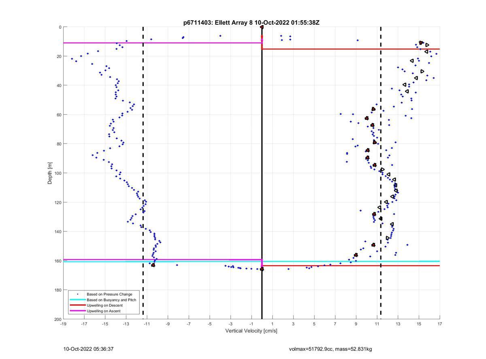Click the 'Depth [m]' y-axis label
This screenshot has height=359, width=486.
[50, 173]
